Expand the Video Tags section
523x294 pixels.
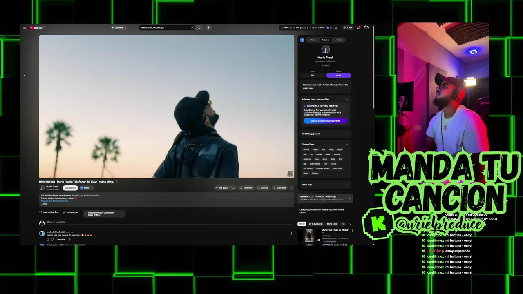click(347, 185)
